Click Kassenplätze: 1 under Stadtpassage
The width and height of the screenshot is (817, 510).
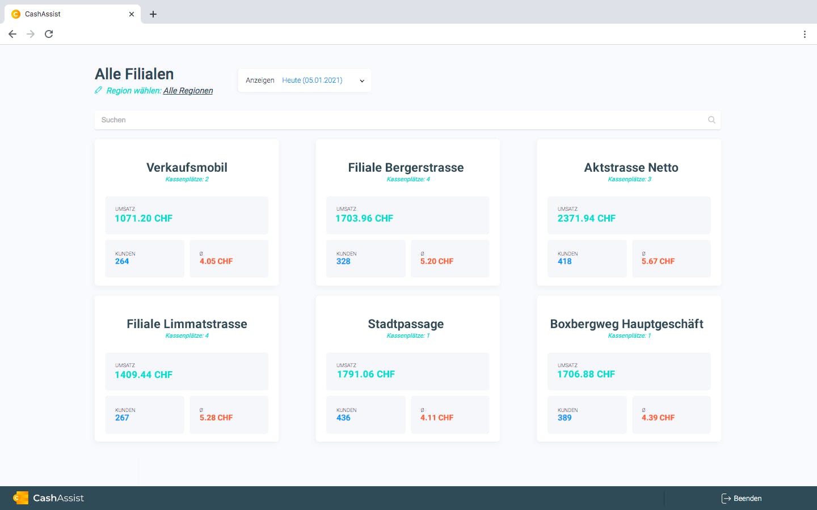point(408,335)
